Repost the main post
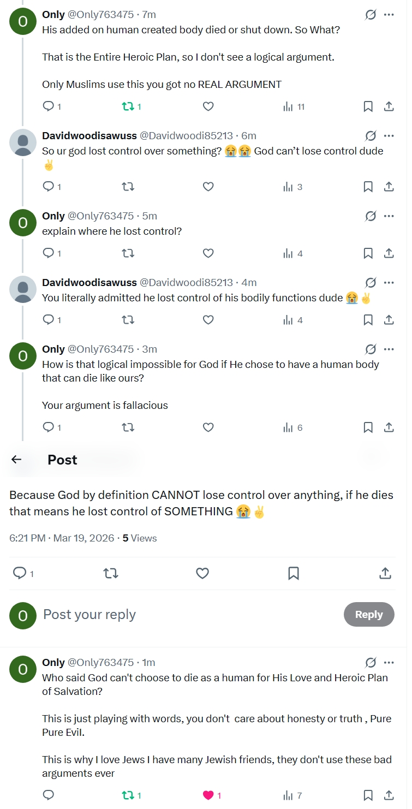Image resolution: width=412 pixels, height=809 pixels. [x=111, y=573]
